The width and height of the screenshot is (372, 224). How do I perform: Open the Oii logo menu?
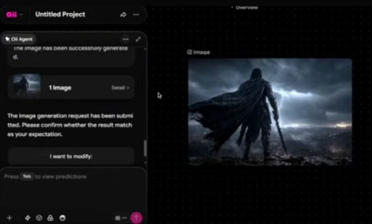click(14, 15)
